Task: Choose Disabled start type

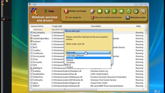Action: click(x=88, y=63)
